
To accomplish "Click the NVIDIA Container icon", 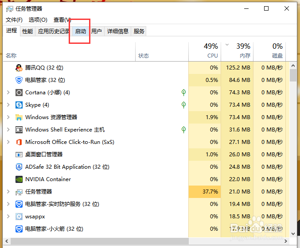I will tap(19, 179).
